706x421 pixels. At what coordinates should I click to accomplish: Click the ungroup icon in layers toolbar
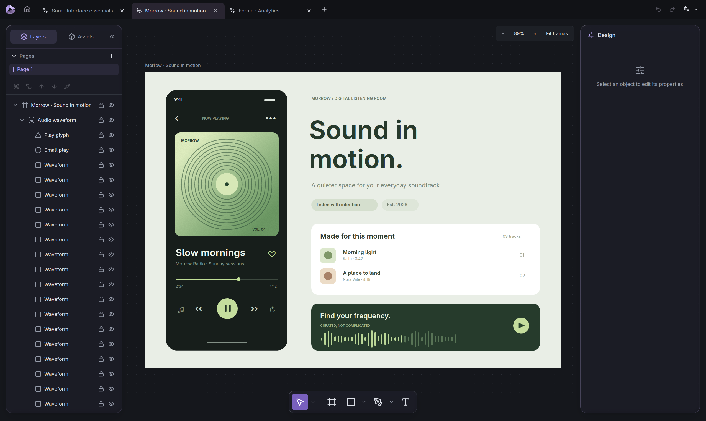pos(29,87)
